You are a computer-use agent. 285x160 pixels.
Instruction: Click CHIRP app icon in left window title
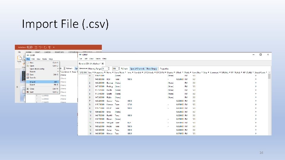click(28, 55)
